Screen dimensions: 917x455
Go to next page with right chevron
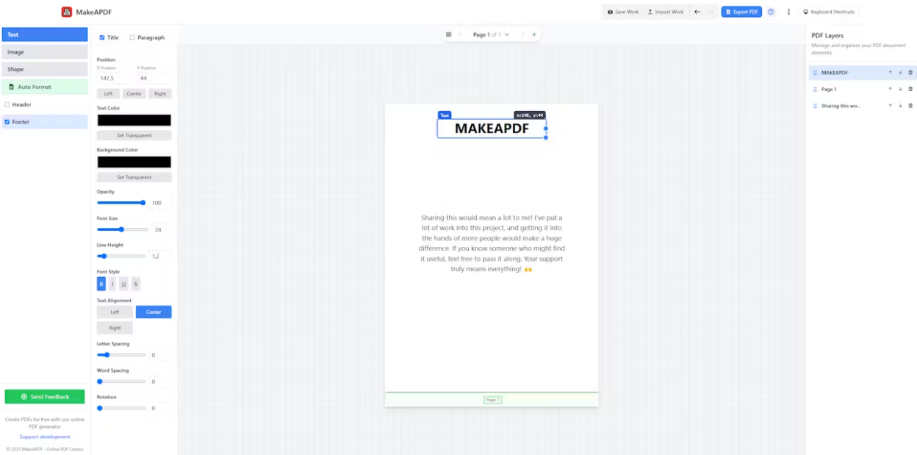(x=522, y=35)
